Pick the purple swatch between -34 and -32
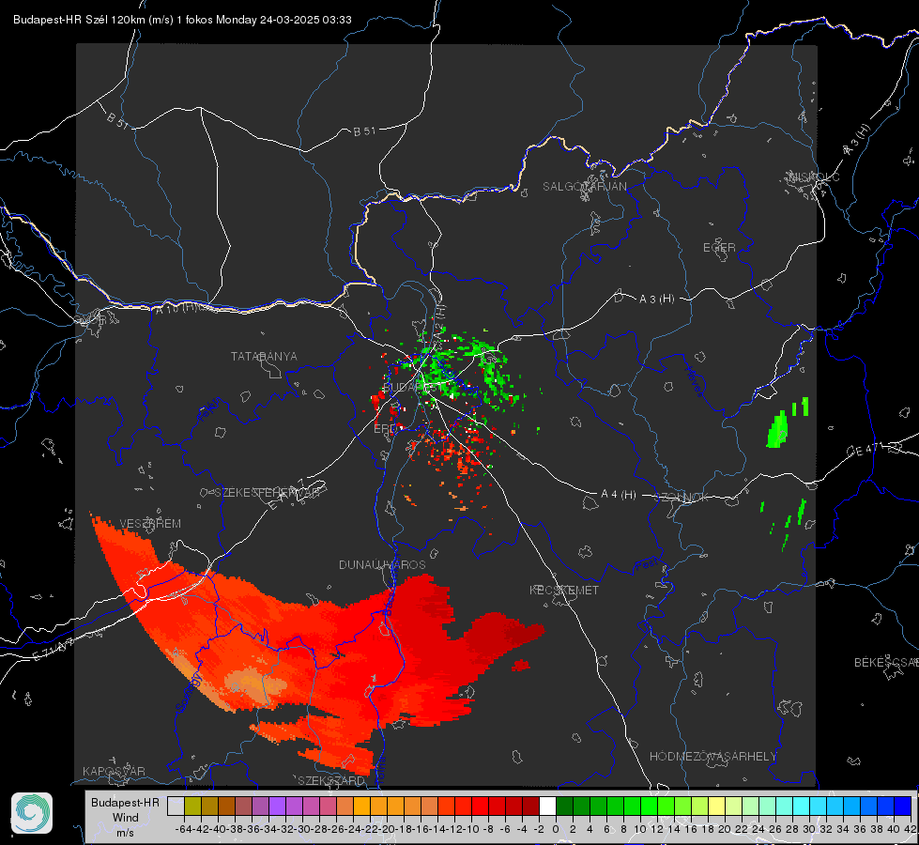Screen dimensions: 919x845 tap(277, 807)
